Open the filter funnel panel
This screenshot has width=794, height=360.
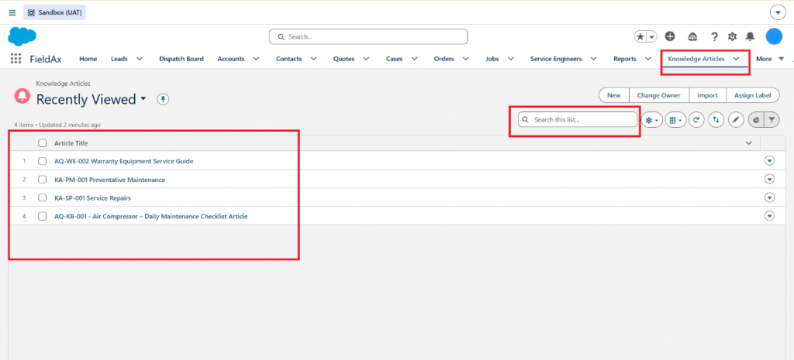(x=772, y=120)
